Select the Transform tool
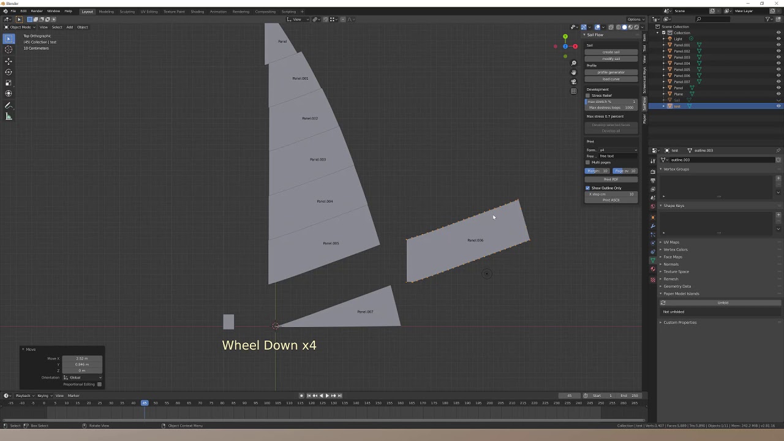The height and width of the screenshot is (441, 784). pyautogui.click(x=9, y=93)
